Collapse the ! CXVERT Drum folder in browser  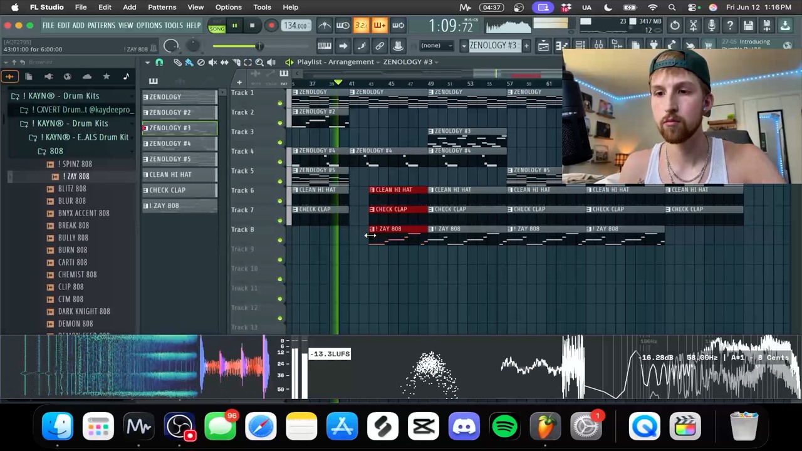[76, 110]
